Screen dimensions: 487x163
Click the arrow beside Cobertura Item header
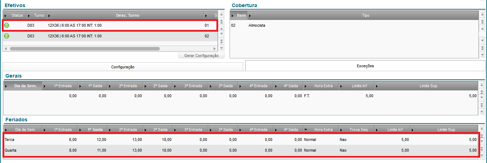coord(233,16)
